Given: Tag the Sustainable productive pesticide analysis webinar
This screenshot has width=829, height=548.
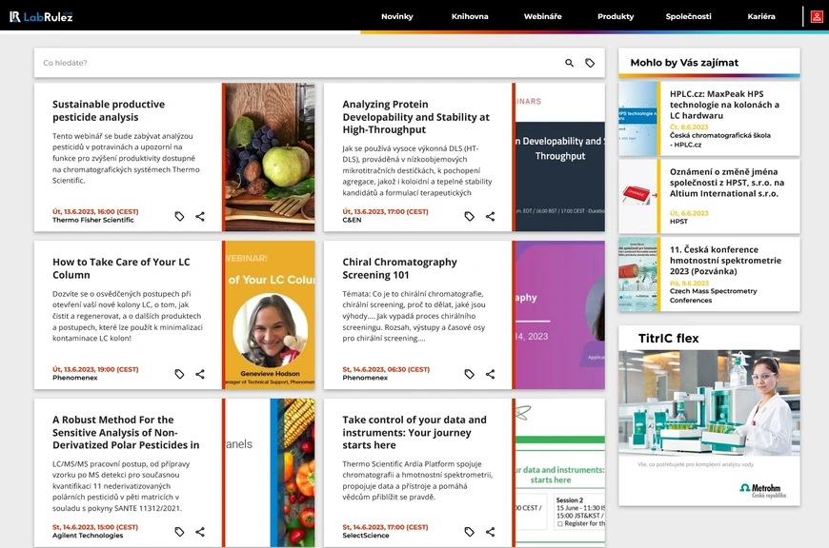Looking at the screenshot, I should 180,217.
